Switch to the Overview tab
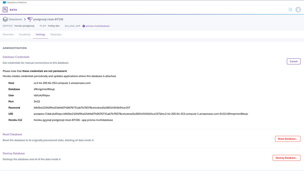 point(8,34)
